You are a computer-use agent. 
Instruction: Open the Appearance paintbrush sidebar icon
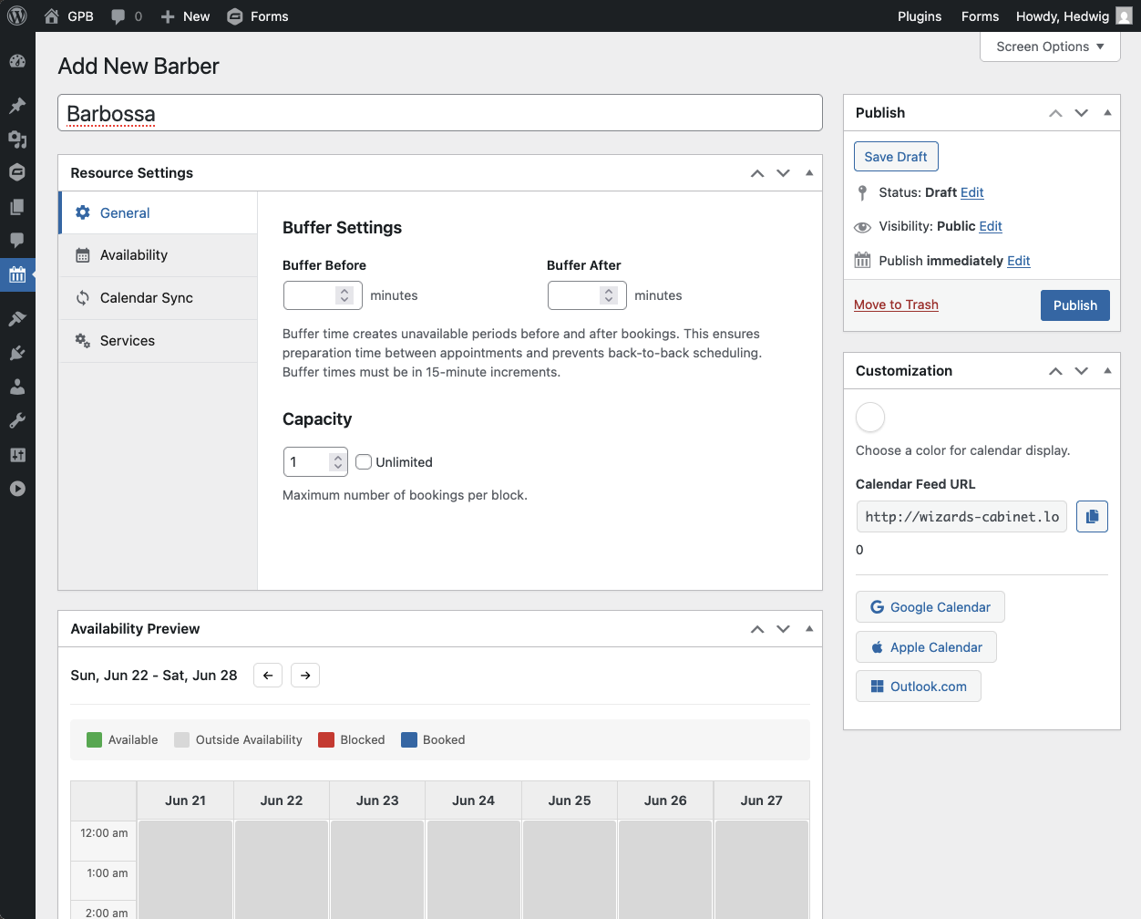(17, 319)
